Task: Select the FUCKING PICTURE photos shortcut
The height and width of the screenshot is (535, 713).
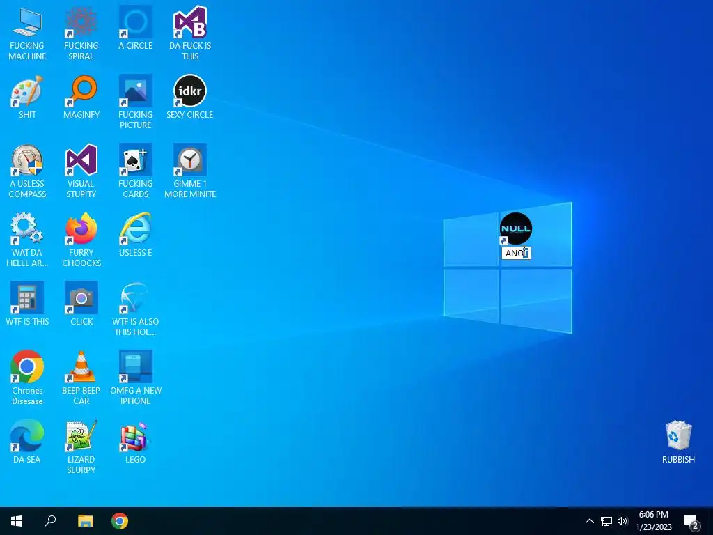Action: [x=136, y=91]
